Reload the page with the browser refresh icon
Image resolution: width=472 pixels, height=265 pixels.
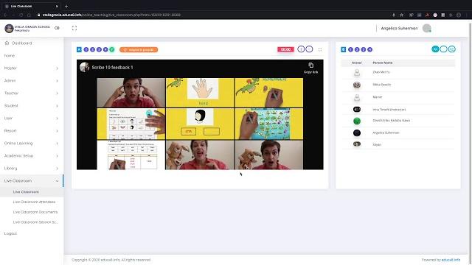tap(21, 15)
